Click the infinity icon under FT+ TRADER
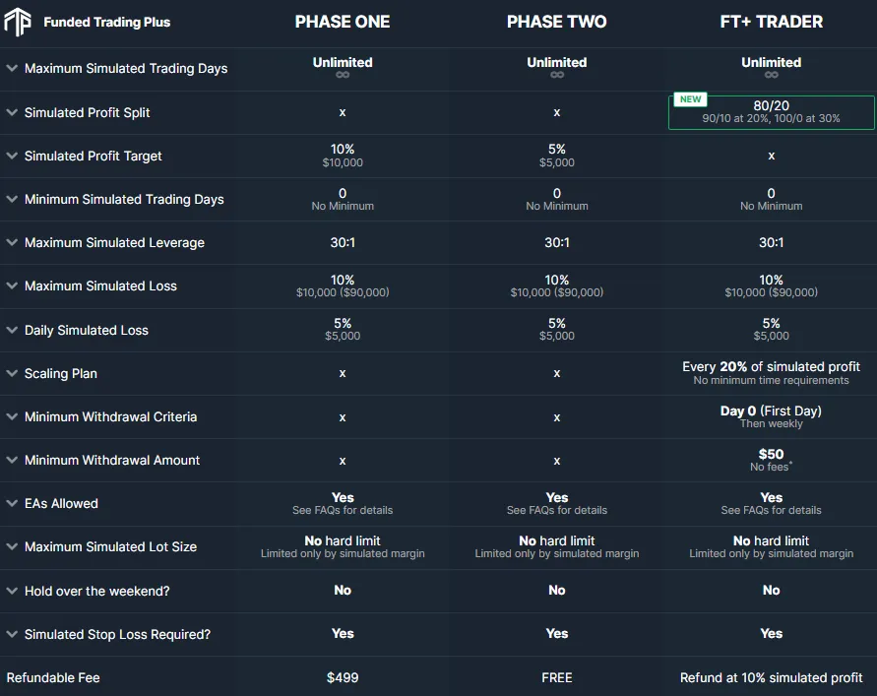The width and height of the screenshot is (877, 696). 771,75
